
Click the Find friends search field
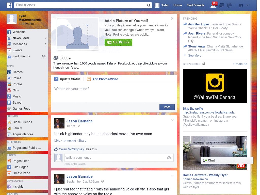tap(81, 5)
